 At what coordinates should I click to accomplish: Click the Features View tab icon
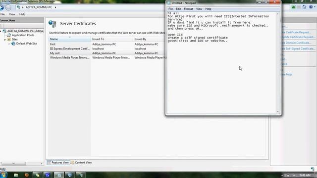pos(49,163)
